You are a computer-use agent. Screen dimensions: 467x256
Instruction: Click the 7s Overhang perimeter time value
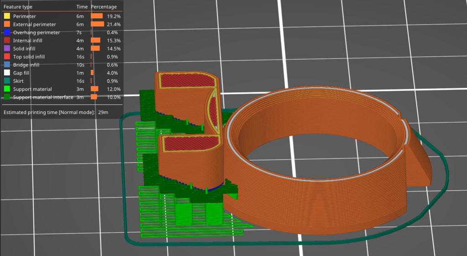(x=79, y=32)
